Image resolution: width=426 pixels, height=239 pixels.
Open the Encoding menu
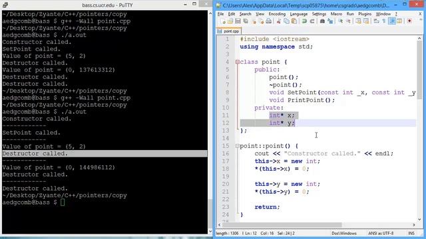[x=277, y=14]
